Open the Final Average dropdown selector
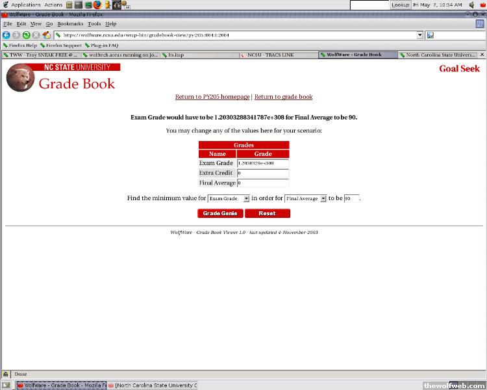Image resolution: width=487 pixels, height=390 pixels. [x=305, y=198]
